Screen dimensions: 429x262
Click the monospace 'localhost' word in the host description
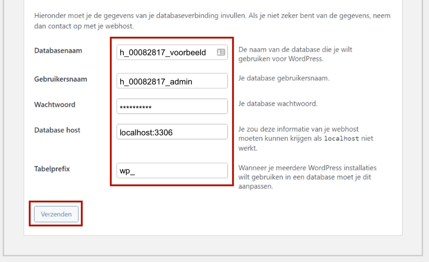341,138
